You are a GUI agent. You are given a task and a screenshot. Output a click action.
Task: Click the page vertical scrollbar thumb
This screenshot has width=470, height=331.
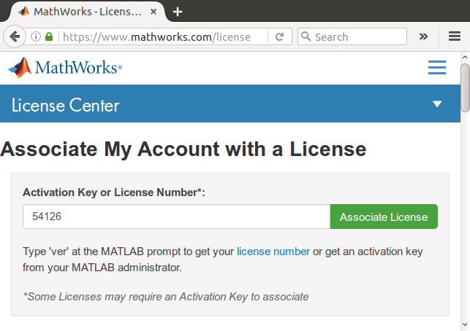point(465,88)
